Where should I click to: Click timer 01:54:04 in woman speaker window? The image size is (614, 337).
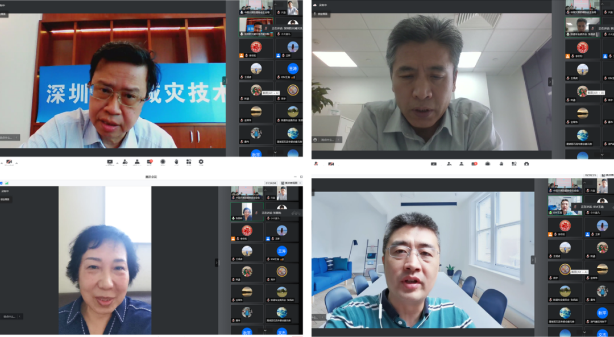[271, 183]
